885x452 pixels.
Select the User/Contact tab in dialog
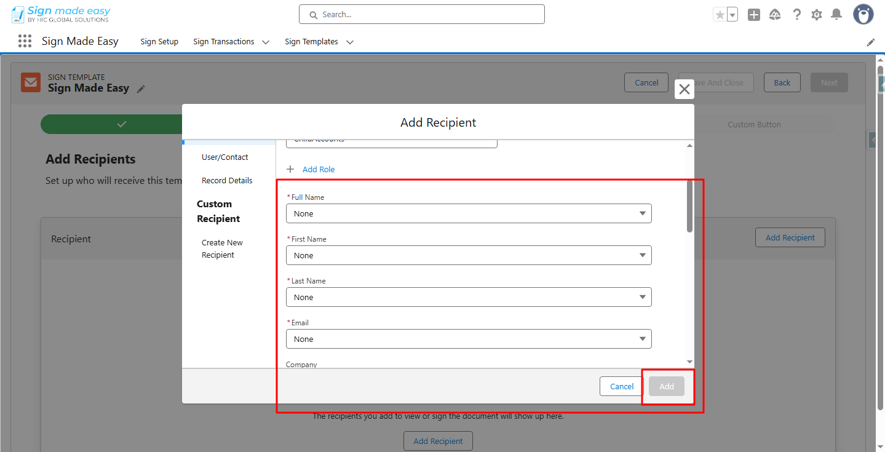tap(225, 157)
